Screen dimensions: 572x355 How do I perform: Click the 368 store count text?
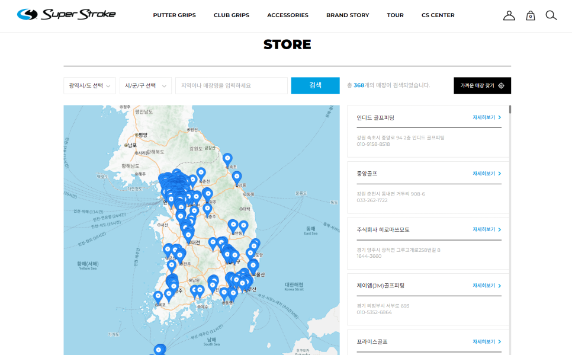[359, 85]
